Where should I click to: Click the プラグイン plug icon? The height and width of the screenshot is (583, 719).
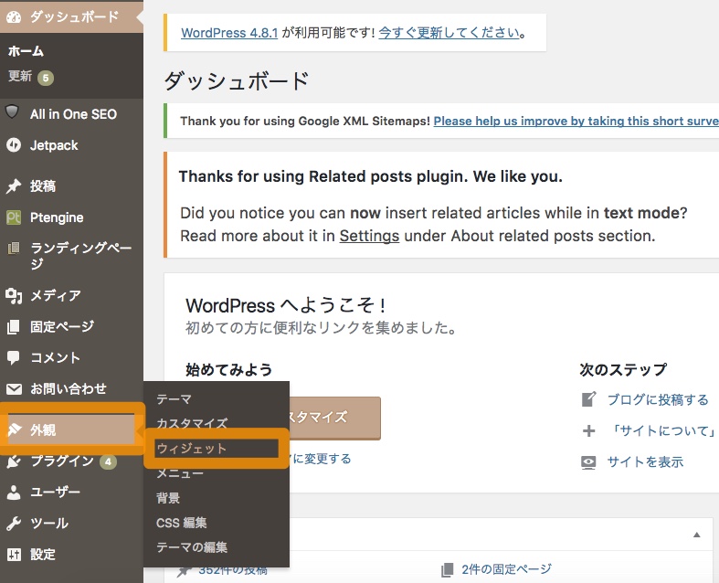14,461
